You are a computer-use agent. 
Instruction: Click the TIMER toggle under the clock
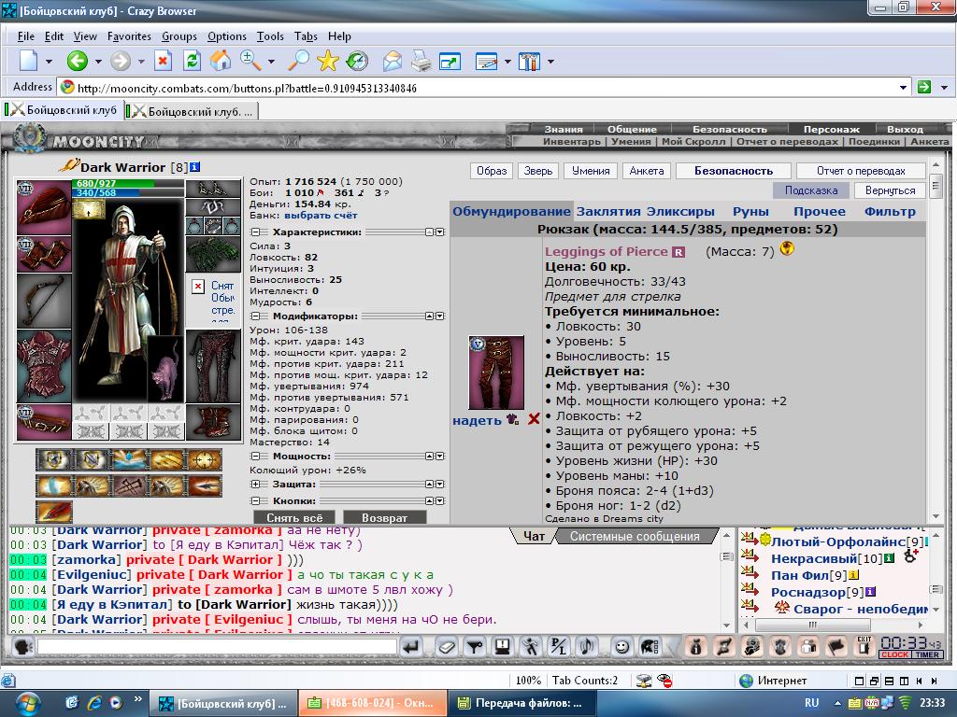[x=926, y=654]
